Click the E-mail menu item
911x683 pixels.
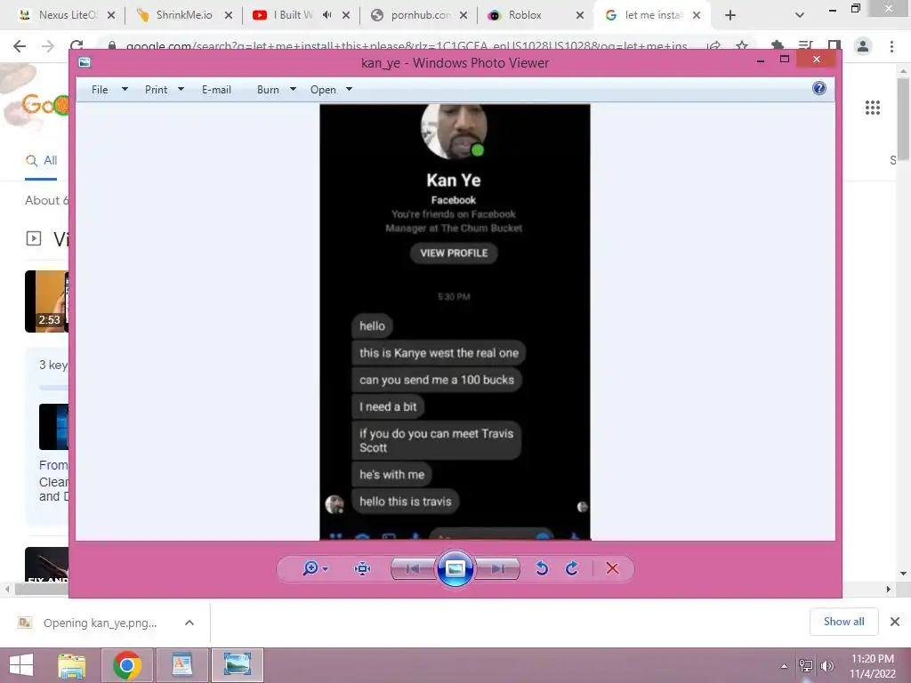coord(216,90)
